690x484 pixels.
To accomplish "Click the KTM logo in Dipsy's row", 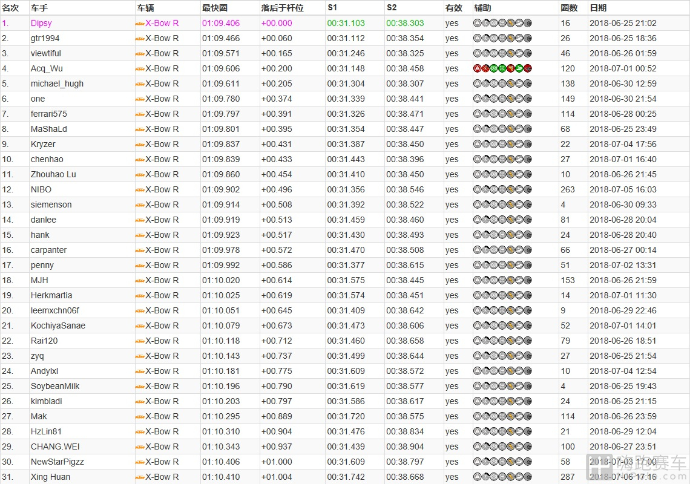I will (140, 24).
